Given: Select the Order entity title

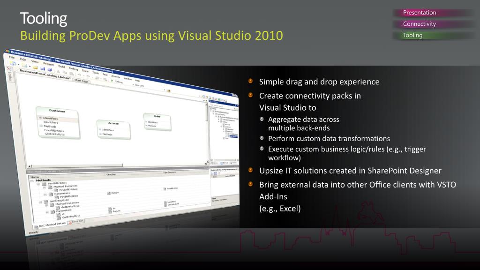Looking at the screenshot, I should coord(157,116).
